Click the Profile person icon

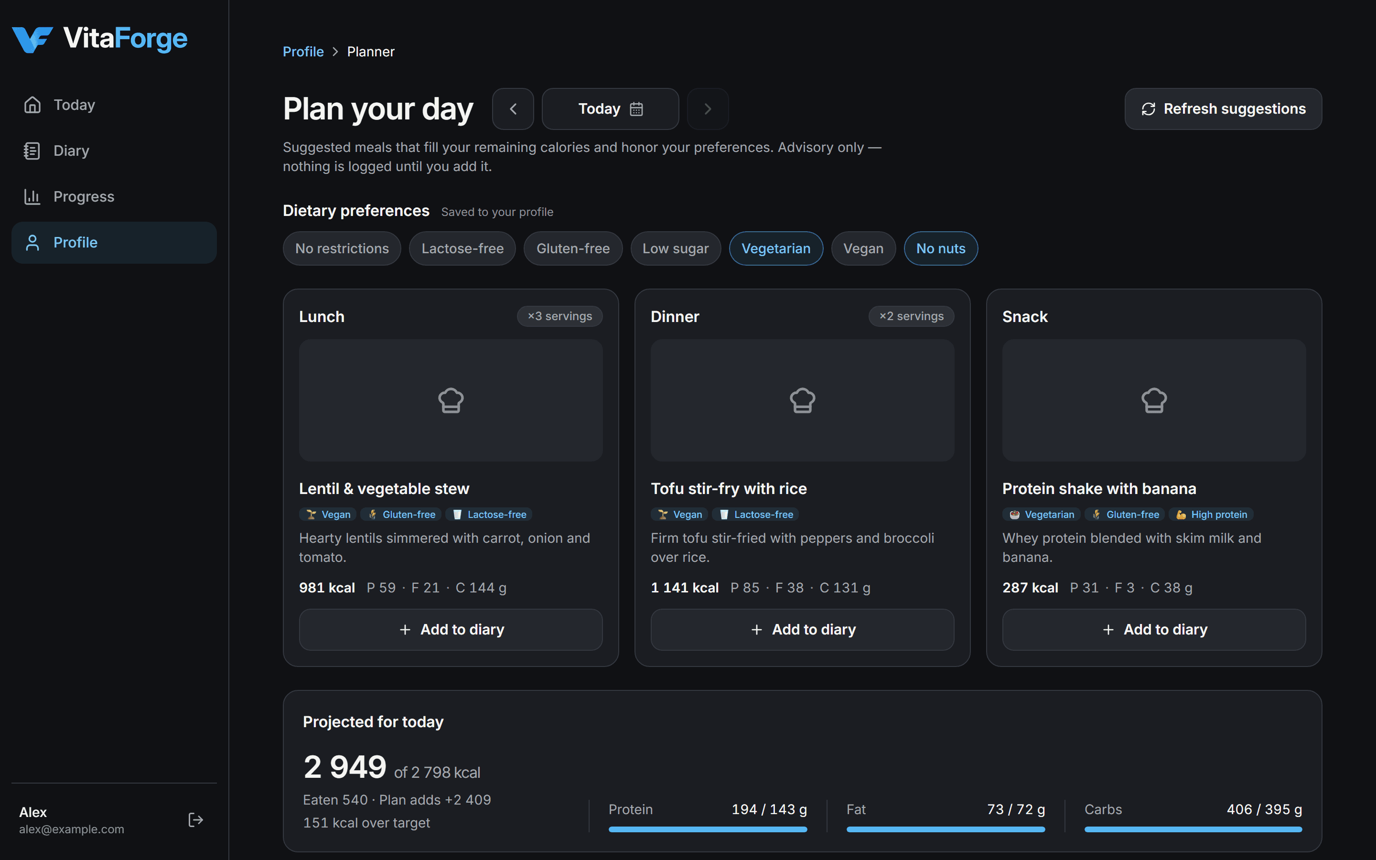(x=32, y=243)
